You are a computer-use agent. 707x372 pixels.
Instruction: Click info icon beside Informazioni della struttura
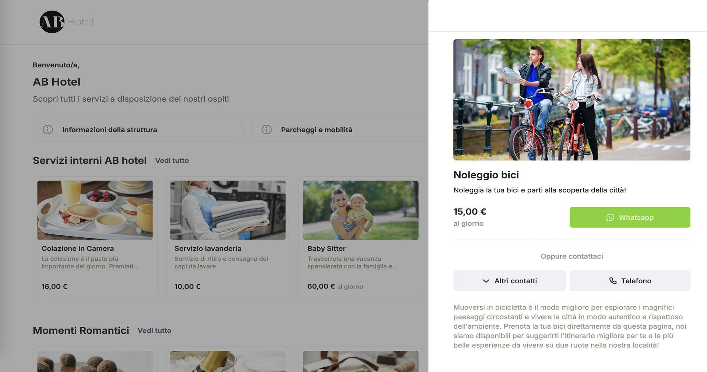pos(48,130)
